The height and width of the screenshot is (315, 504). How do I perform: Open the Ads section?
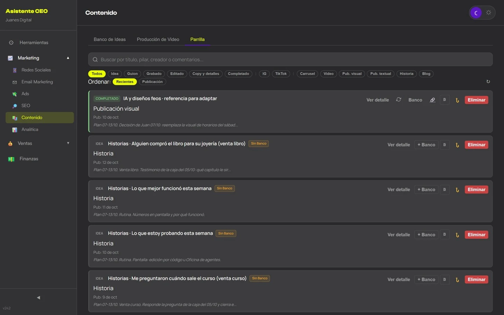pyautogui.click(x=40, y=94)
